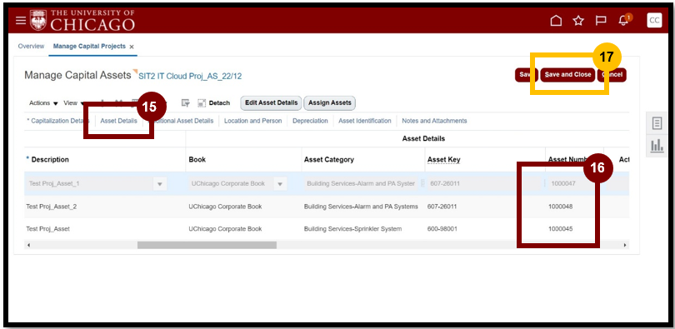The width and height of the screenshot is (675, 329).
Task: Click UChicago Corporate Book in Test Proj_Asset row
Action: tap(225, 229)
